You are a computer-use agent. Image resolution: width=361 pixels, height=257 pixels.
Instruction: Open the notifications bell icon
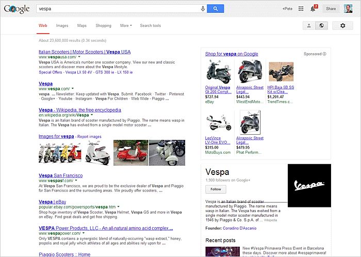pyautogui.click(x=313, y=9)
